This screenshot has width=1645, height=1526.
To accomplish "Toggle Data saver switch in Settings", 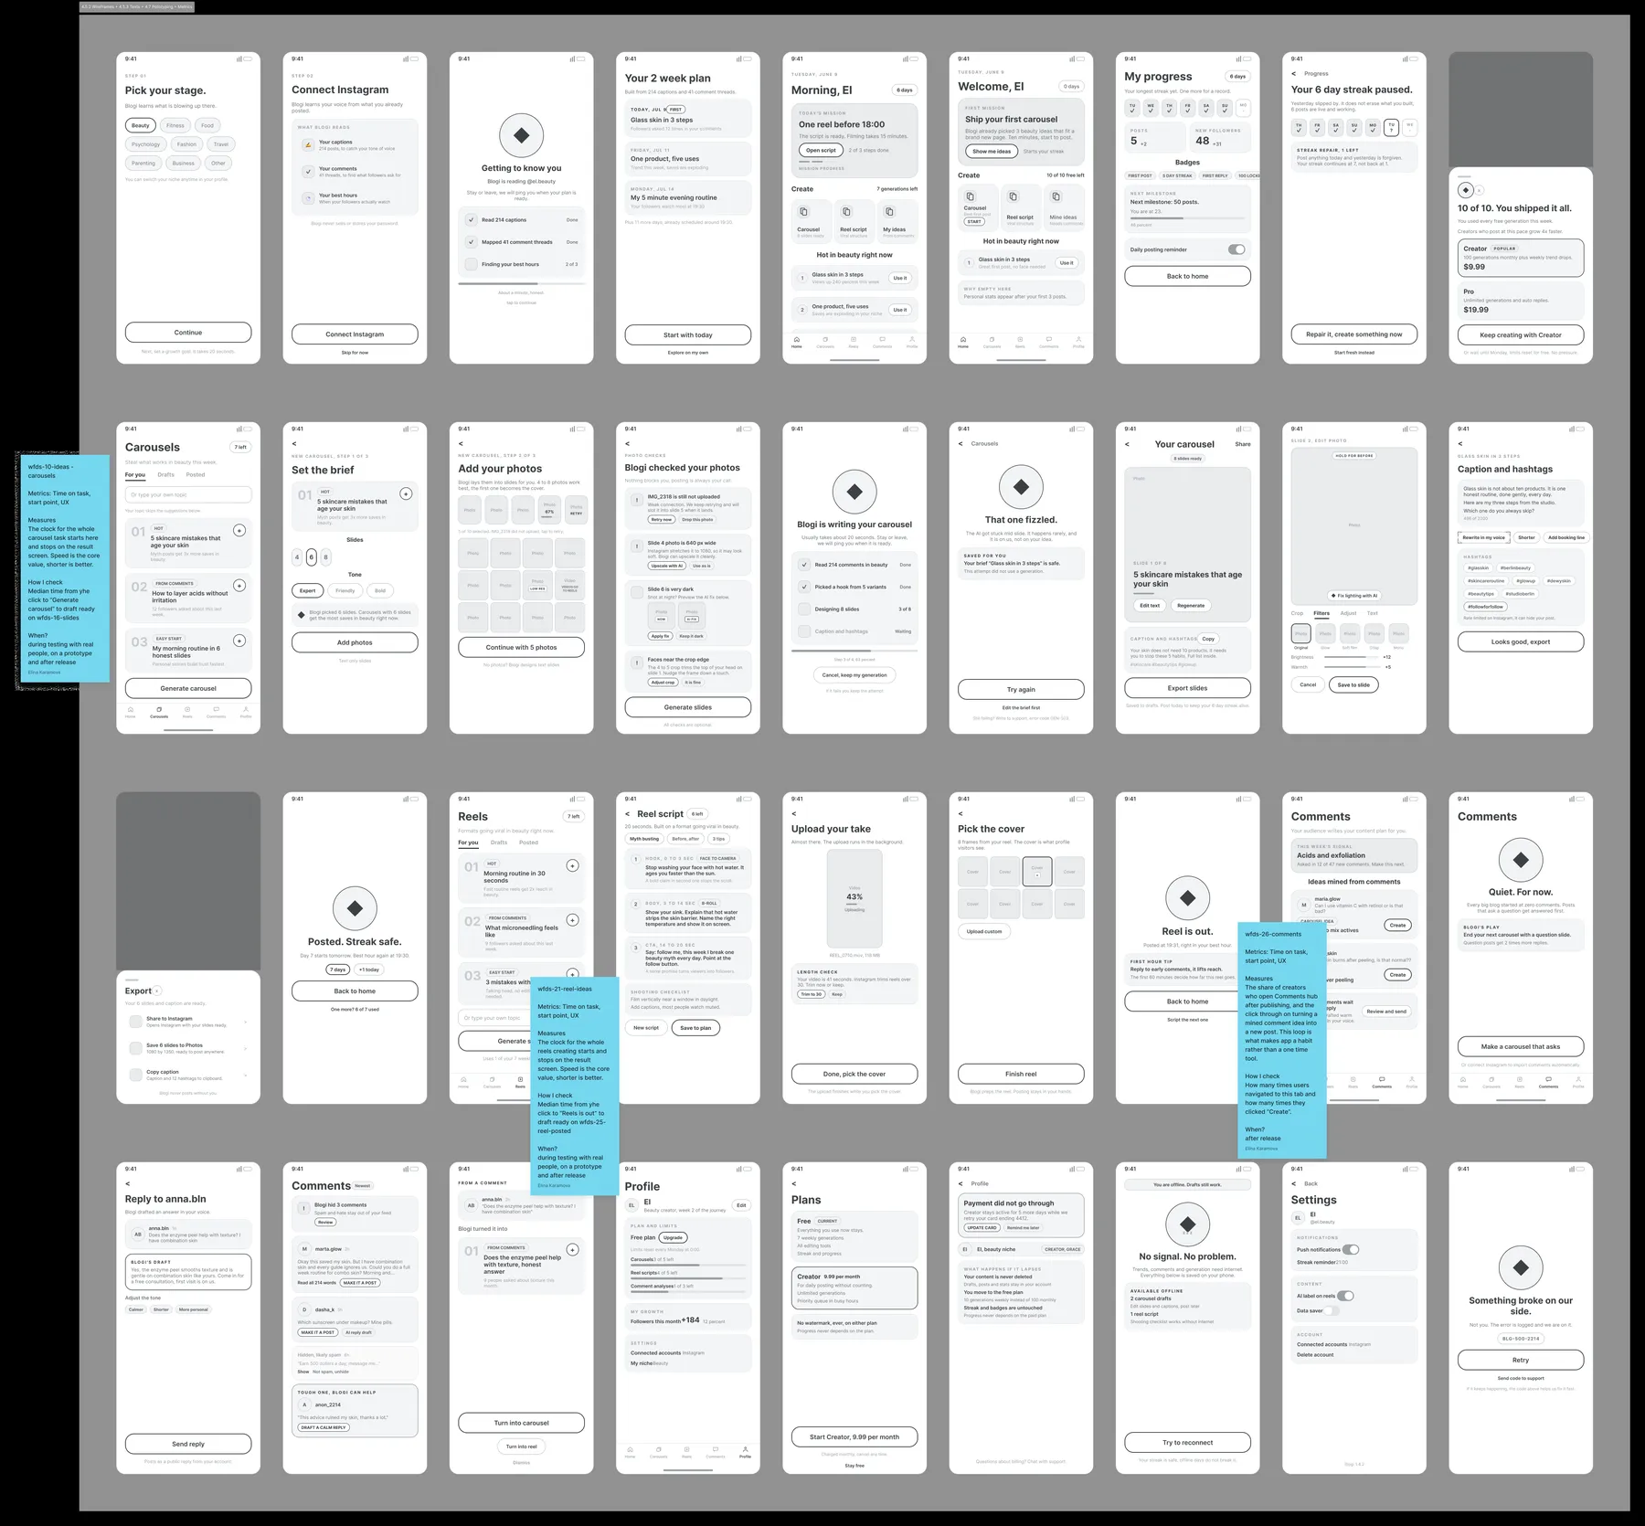I will point(1332,1310).
